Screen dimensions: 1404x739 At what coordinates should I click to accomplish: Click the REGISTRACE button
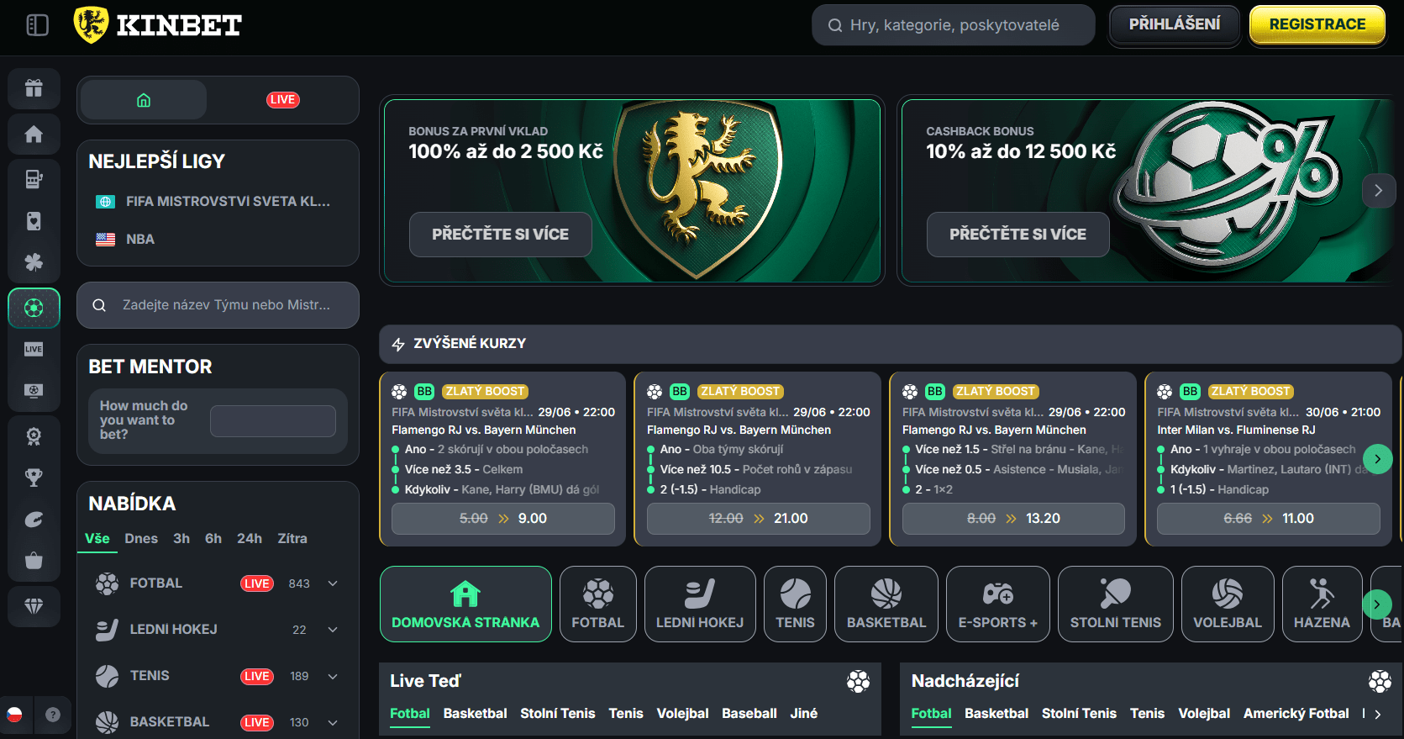point(1317,24)
